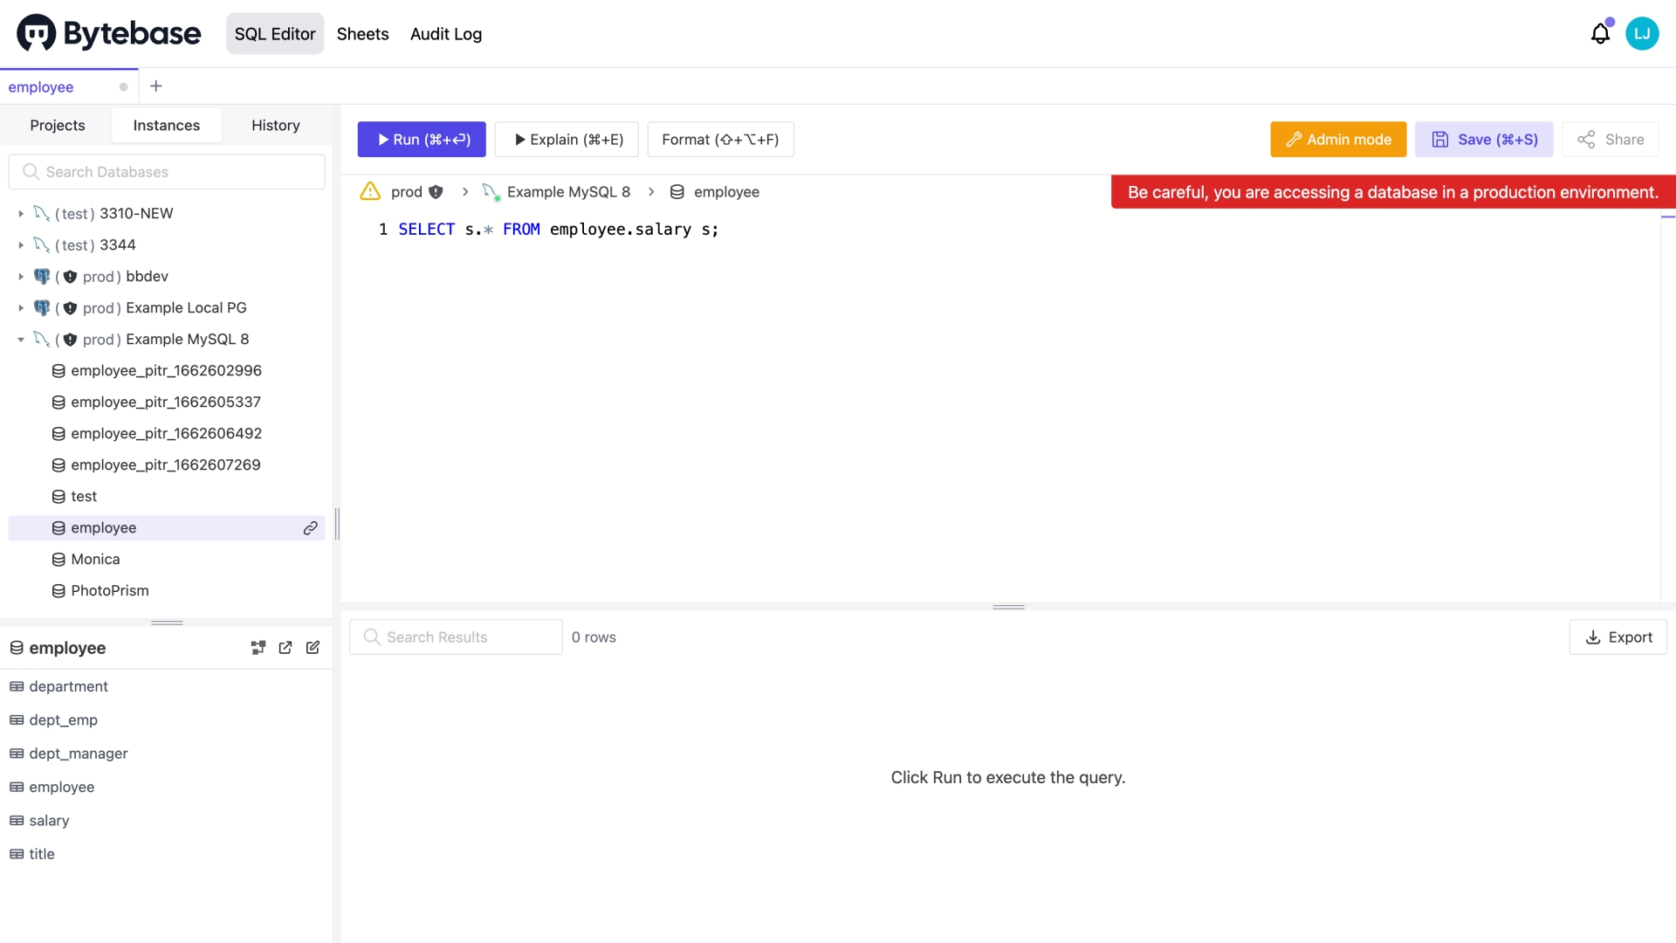
Task: Click the Run query button
Action: (422, 140)
